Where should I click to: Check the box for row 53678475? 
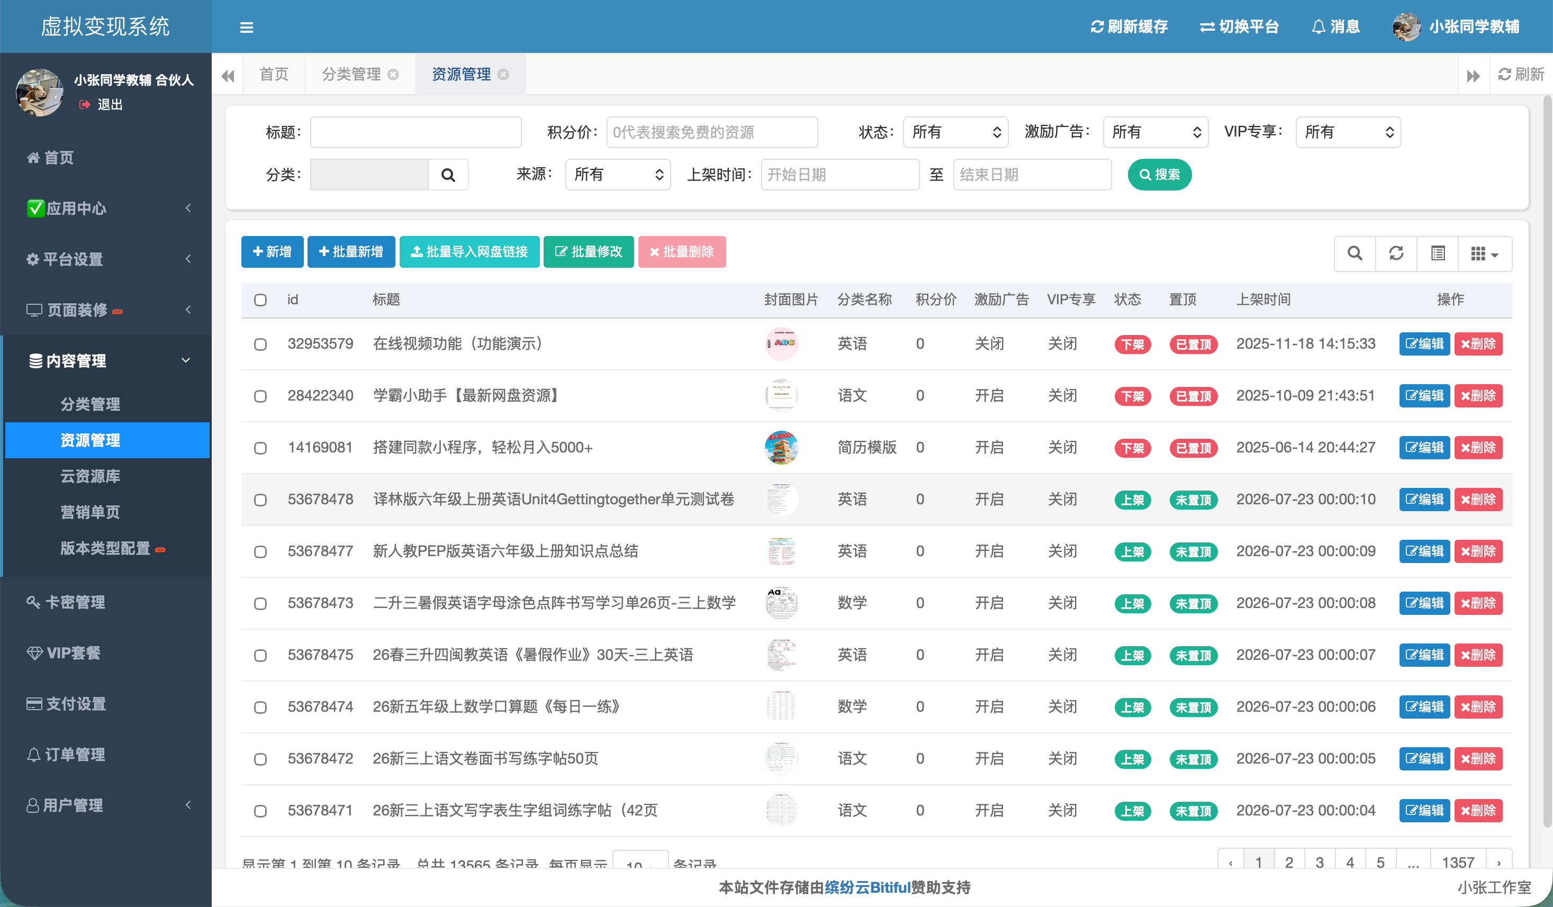(x=260, y=655)
